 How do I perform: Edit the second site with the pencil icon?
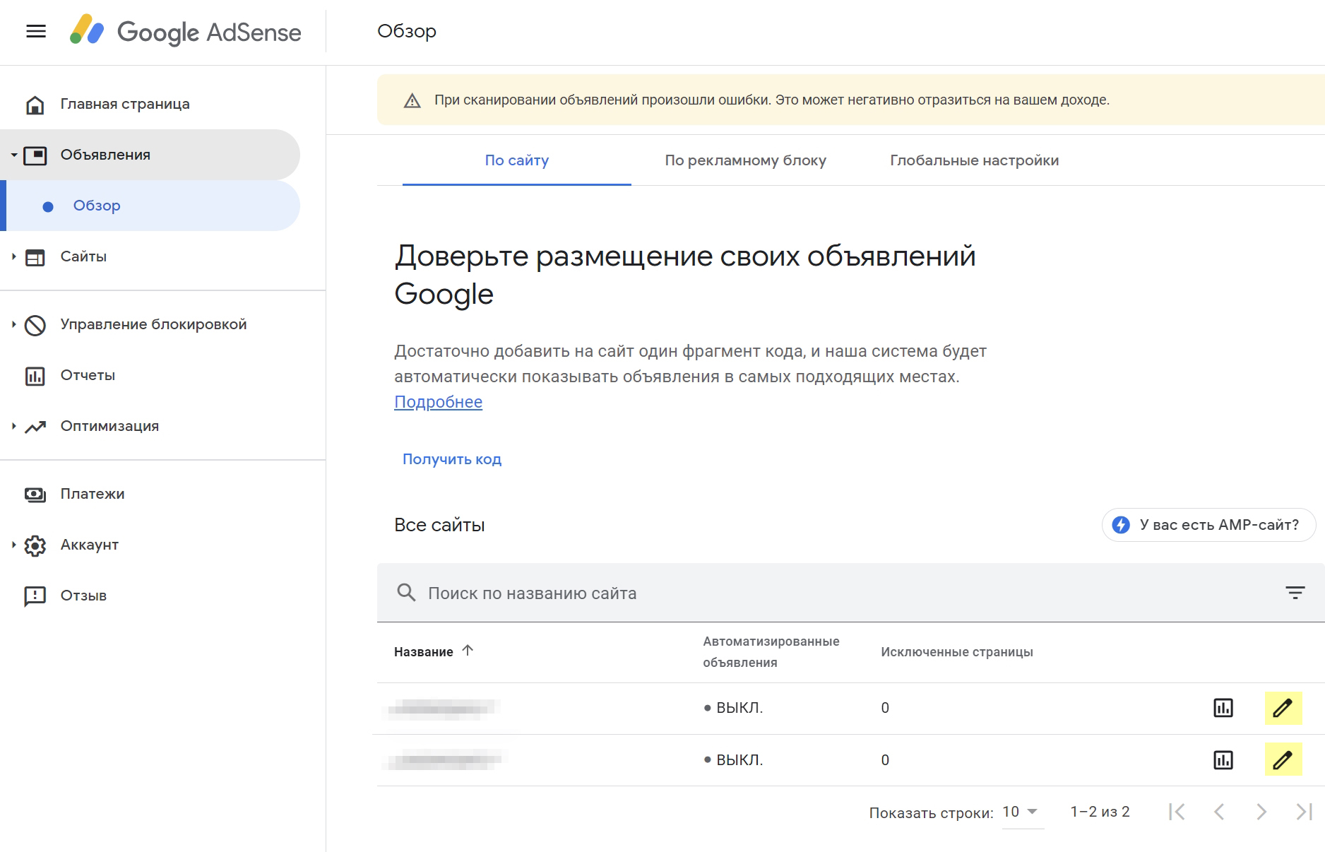pyautogui.click(x=1283, y=760)
